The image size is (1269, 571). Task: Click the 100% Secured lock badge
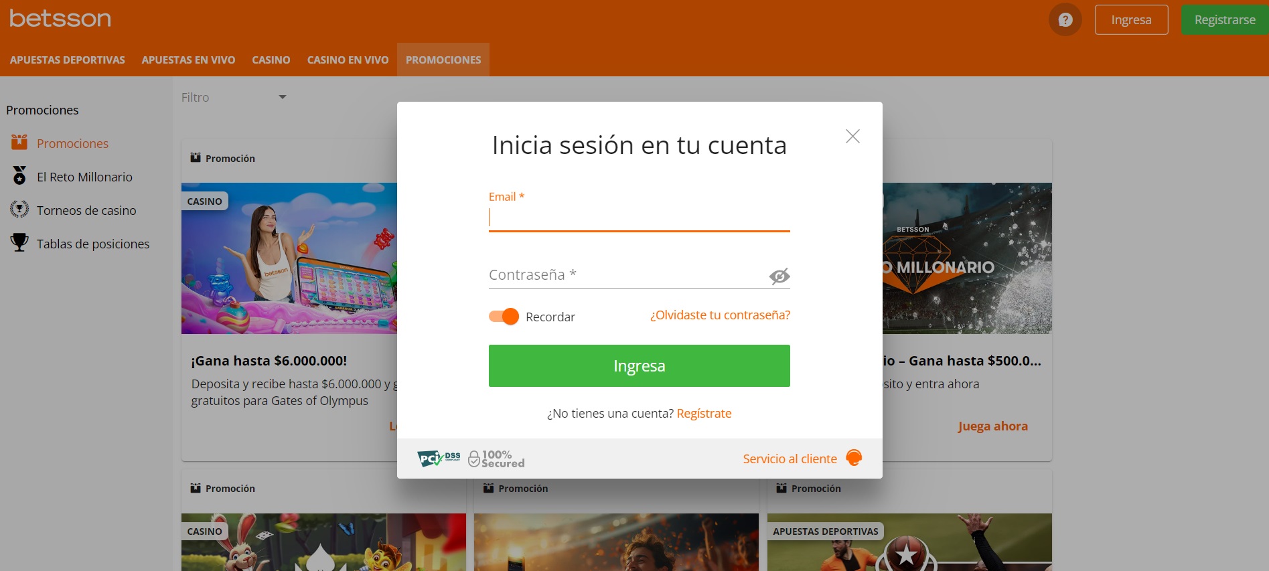tap(496, 459)
